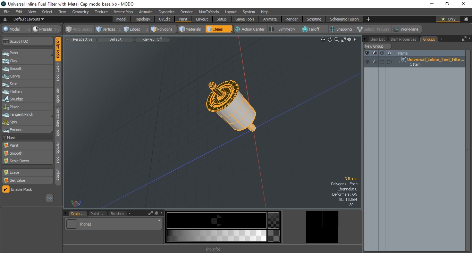
Task: Click the black brush preview thumbnail
Action: tap(217, 220)
